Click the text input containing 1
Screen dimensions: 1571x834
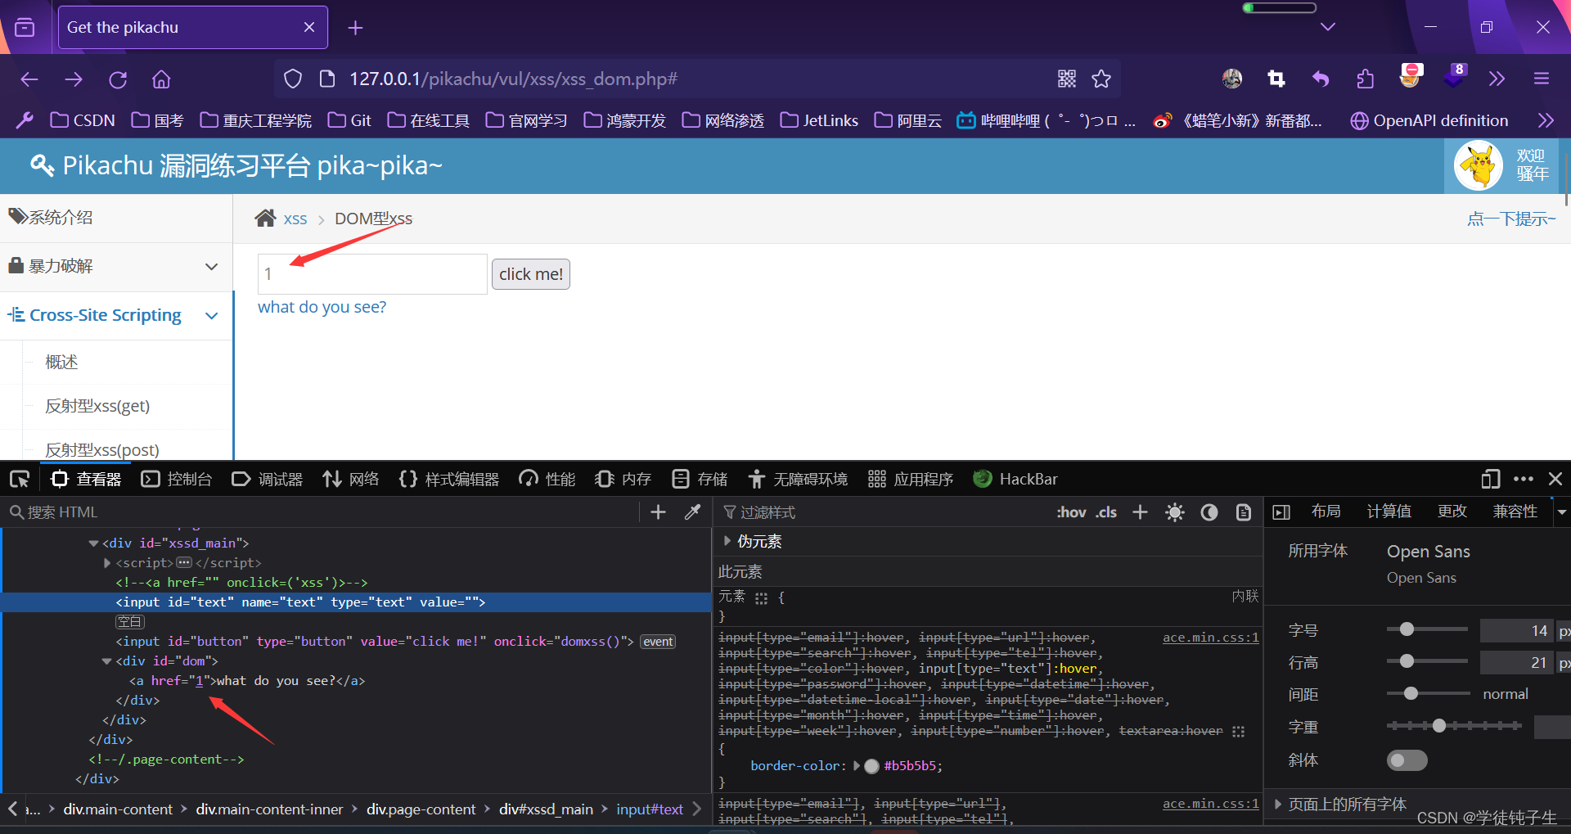click(372, 274)
